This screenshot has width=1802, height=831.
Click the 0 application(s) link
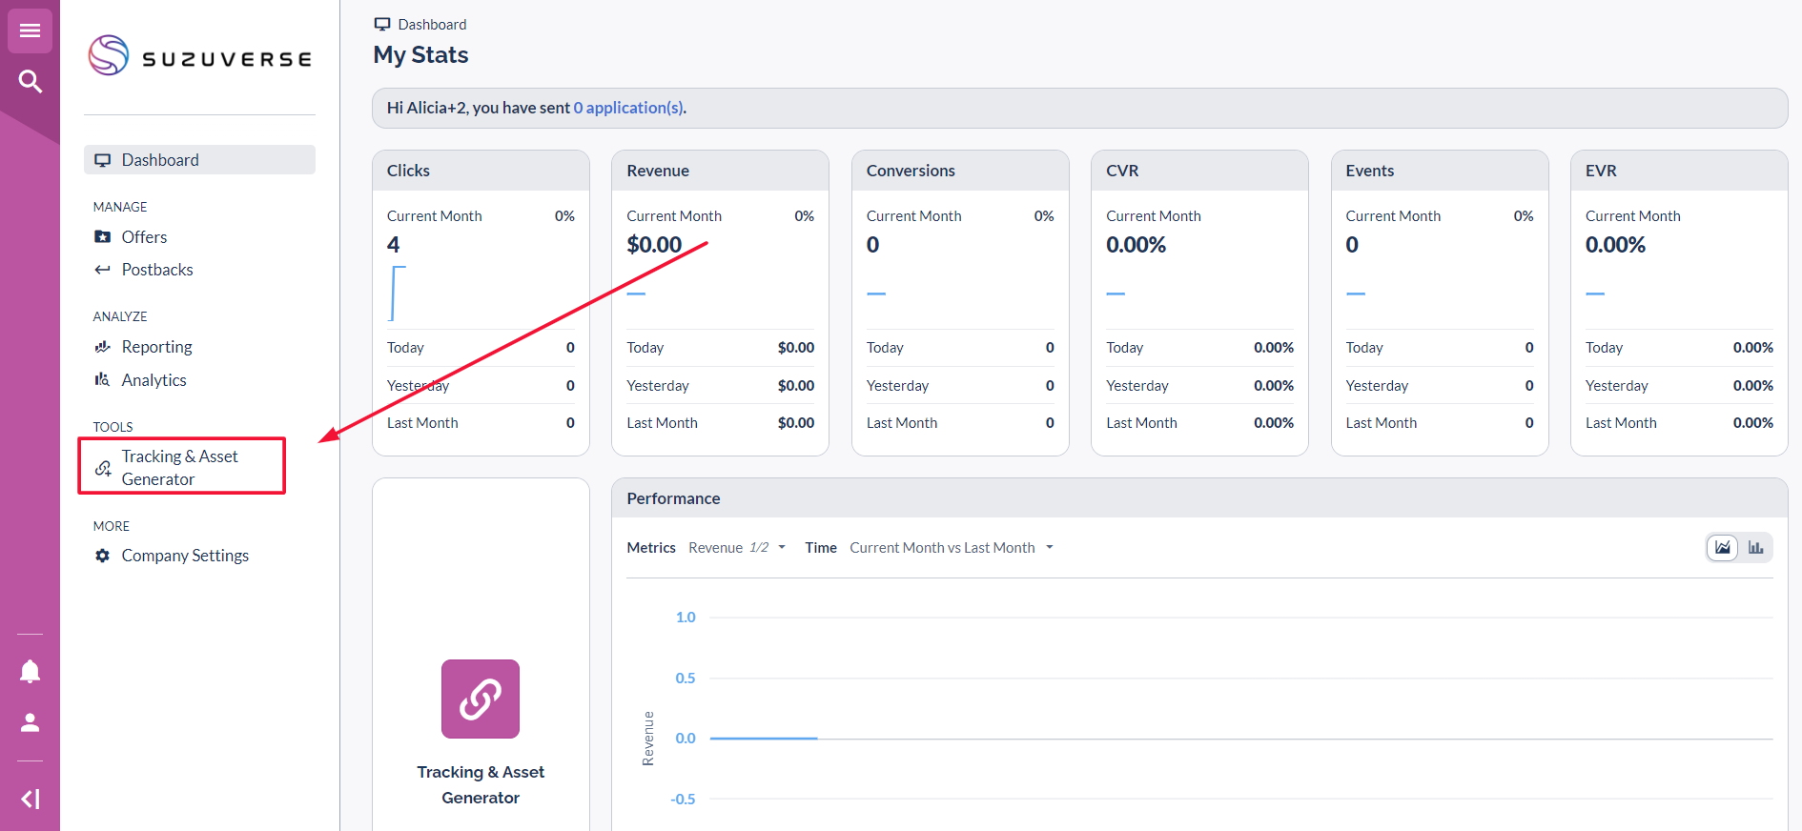(628, 108)
